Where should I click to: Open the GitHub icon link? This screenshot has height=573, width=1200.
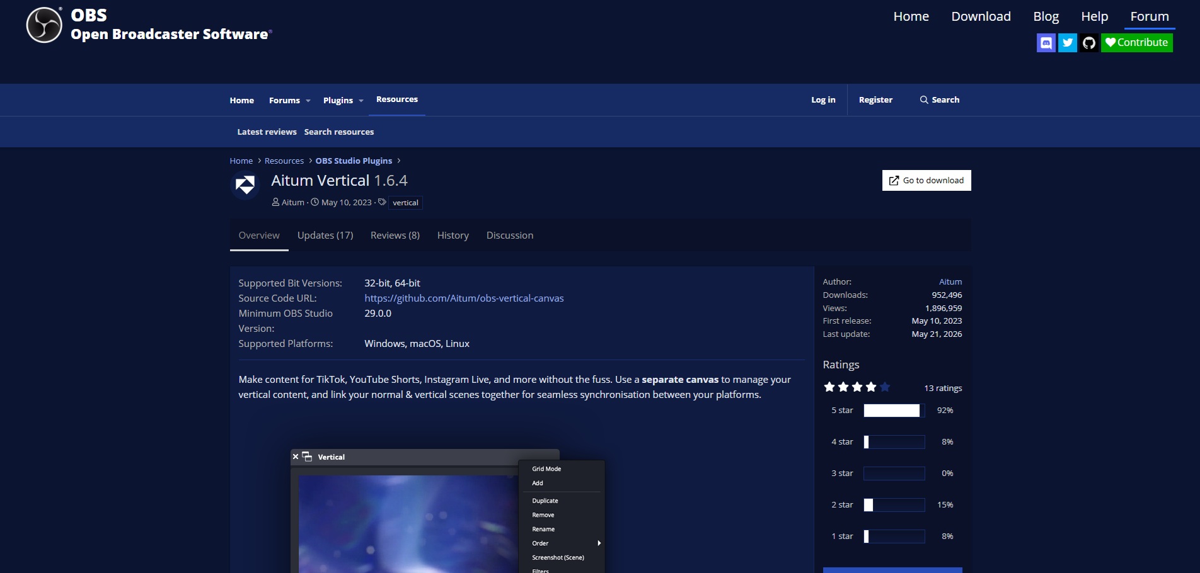(x=1089, y=43)
